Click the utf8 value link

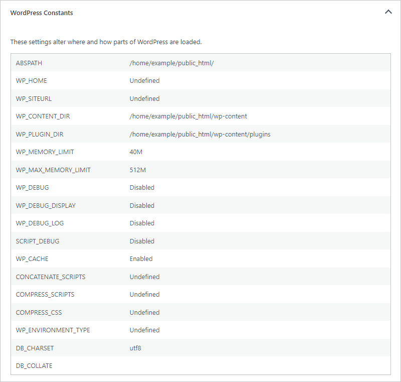click(135, 348)
